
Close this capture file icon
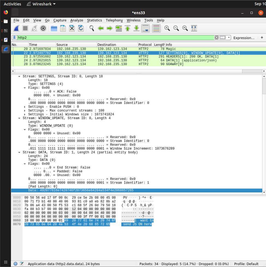pos(72,28)
